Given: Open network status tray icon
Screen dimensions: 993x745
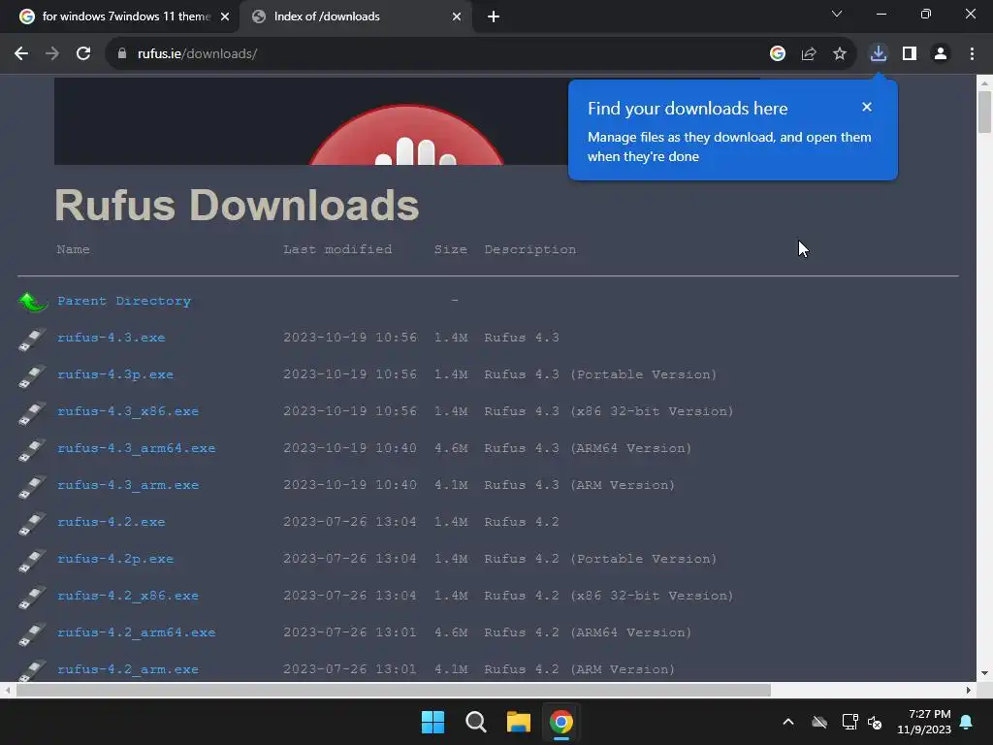Looking at the screenshot, I should [849, 722].
